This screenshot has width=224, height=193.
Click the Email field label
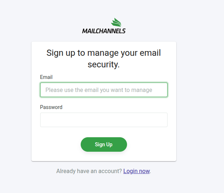pyautogui.click(x=46, y=77)
